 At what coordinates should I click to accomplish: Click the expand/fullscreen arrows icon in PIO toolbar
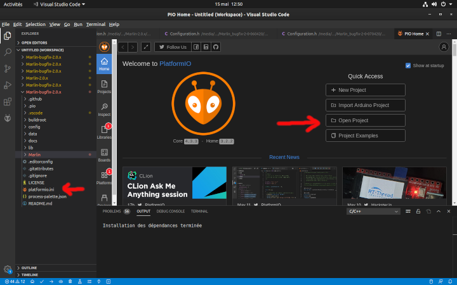[146, 47]
